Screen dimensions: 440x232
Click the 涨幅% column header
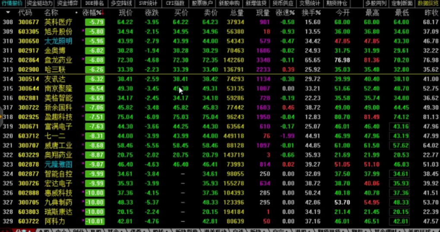(92, 12)
